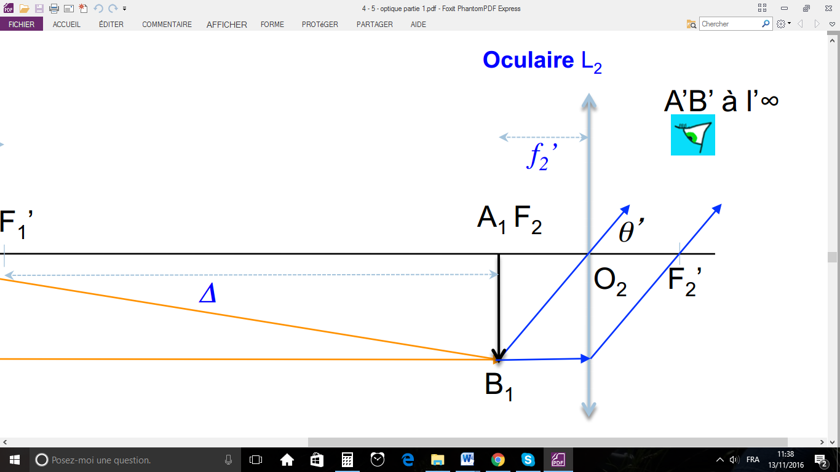Viewport: 840px width, 472px height.
Task: Open the gear settings dropdown near search
Action: point(783,24)
